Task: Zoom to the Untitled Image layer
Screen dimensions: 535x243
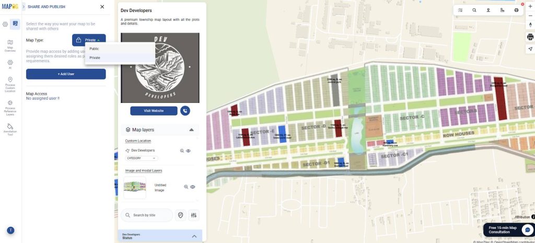Action: click(186, 187)
